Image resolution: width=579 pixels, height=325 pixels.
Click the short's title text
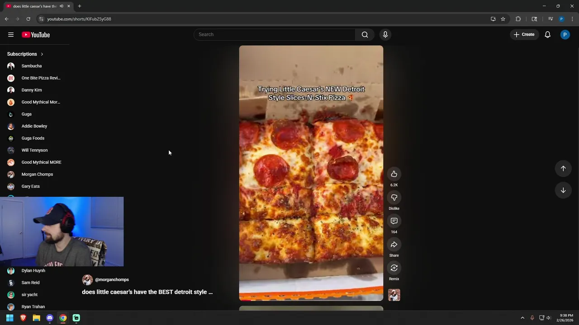(147, 292)
